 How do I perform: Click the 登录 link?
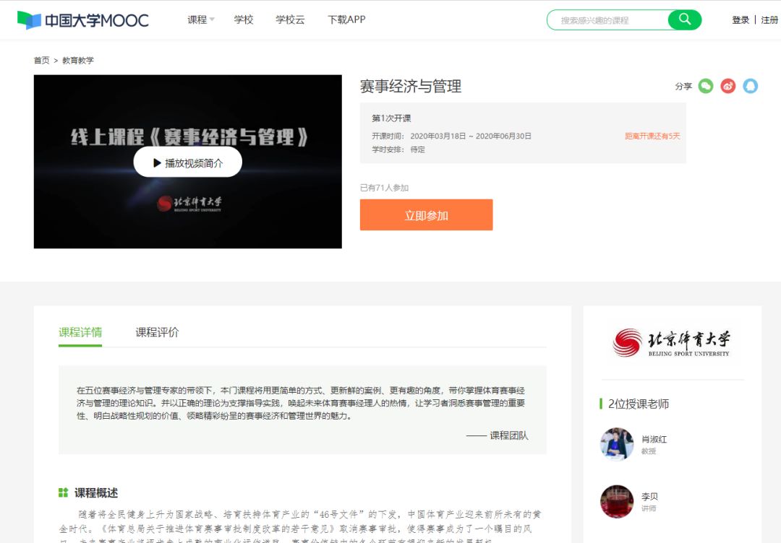(741, 20)
